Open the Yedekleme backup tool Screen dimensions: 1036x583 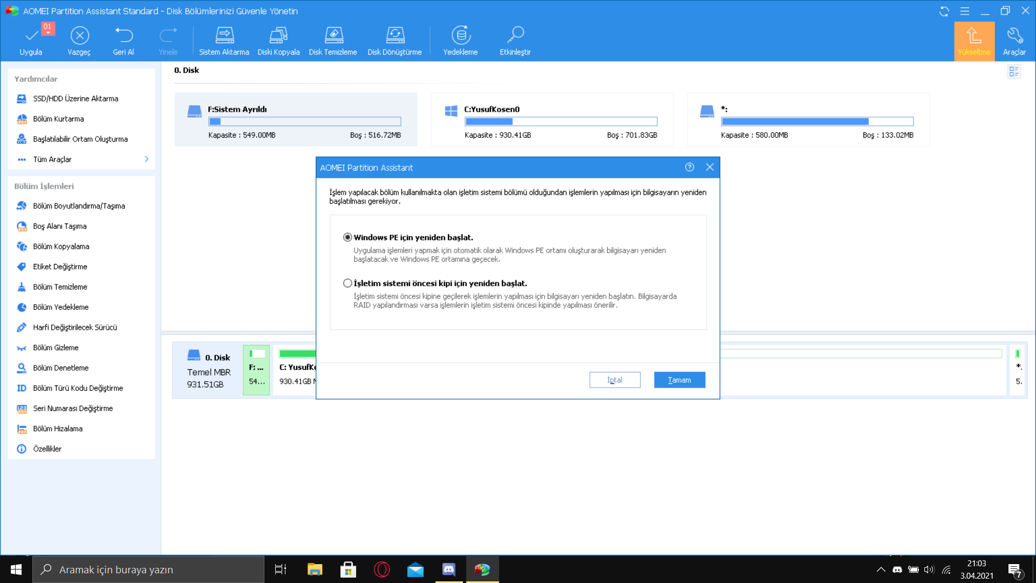pos(460,36)
